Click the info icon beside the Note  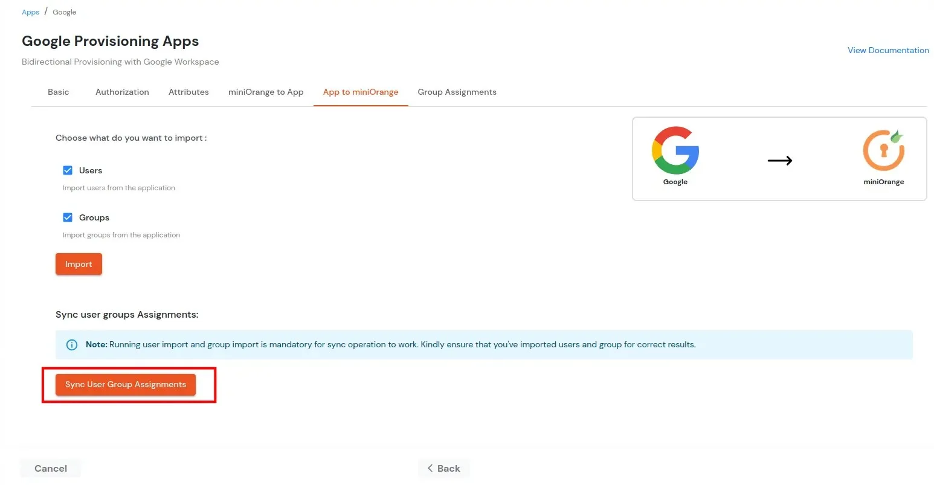pos(72,344)
